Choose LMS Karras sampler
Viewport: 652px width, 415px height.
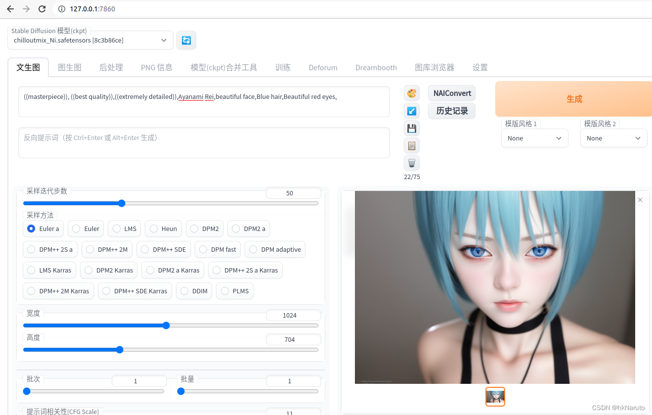tap(49, 270)
